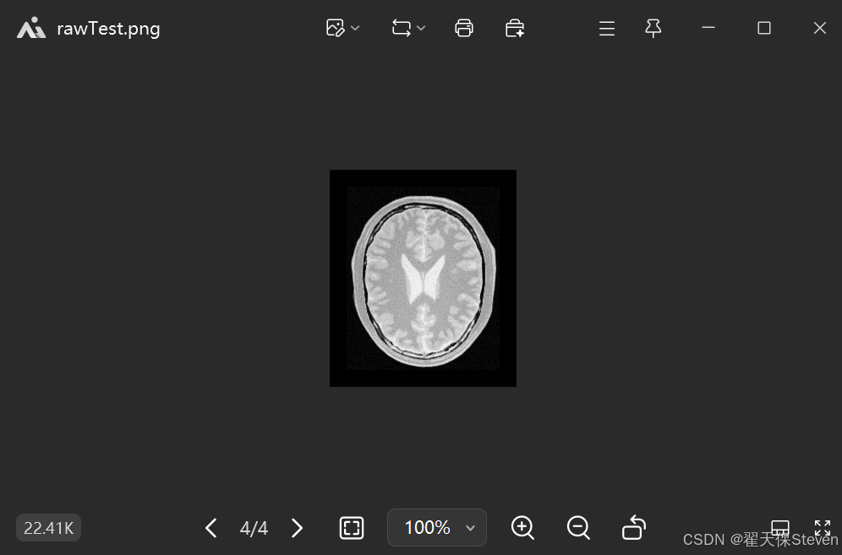Print the current image
Viewport: 842px width, 555px height.
coord(464,28)
